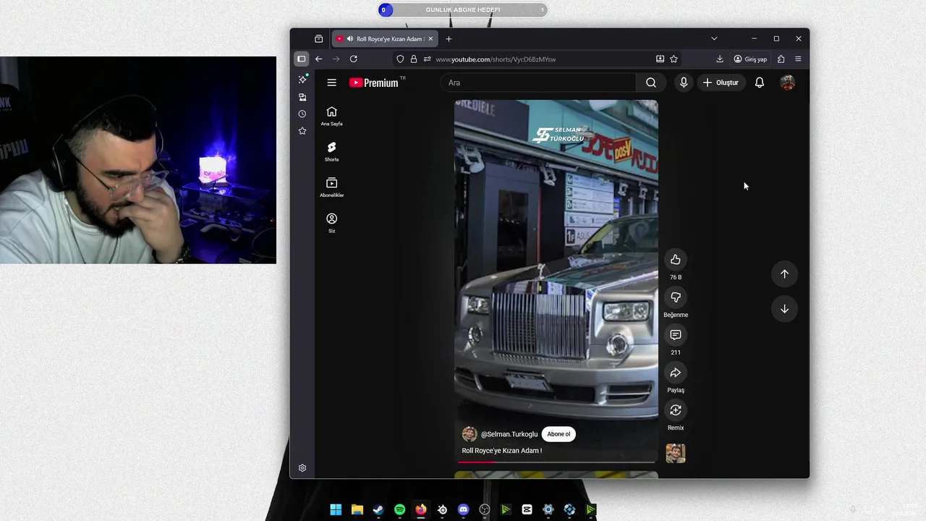Share the short via Paylaş

tap(676, 373)
